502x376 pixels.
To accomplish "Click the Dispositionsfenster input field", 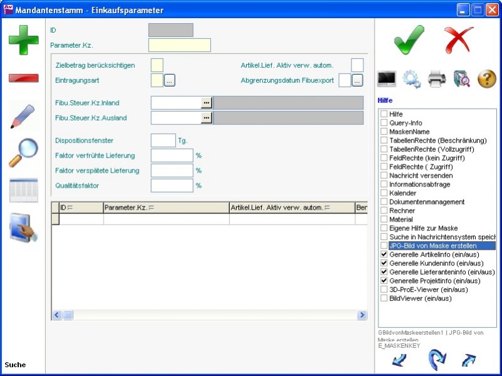I will pos(163,141).
